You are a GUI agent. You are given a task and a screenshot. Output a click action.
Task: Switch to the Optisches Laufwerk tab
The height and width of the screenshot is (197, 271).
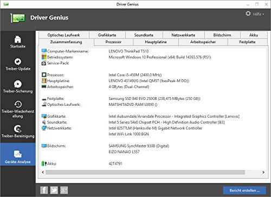[64, 35]
